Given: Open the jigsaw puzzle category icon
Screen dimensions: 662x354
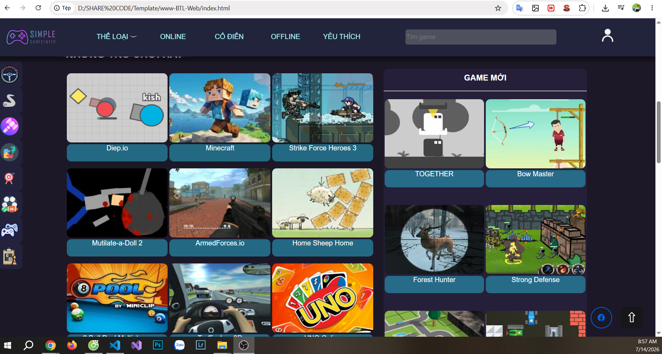Looking at the screenshot, I should pyautogui.click(x=10, y=152).
